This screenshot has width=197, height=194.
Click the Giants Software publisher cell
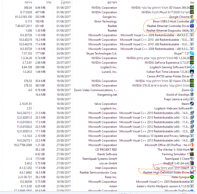point(107,154)
